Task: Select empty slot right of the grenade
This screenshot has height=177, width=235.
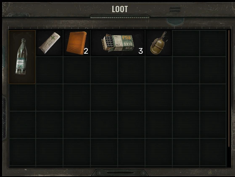Action: pyautogui.click(x=186, y=43)
